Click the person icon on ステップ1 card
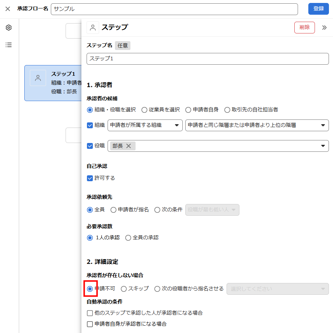333x333 pixels. [x=38, y=78]
